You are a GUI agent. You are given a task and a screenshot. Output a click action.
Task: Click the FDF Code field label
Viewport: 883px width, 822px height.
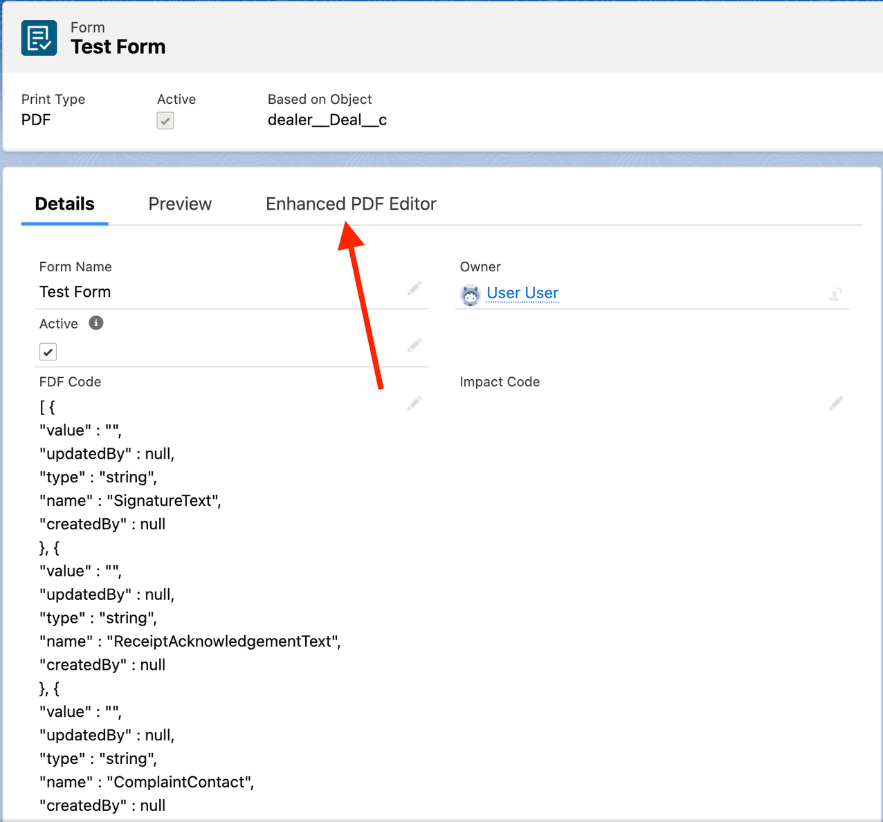tap(70, 382)
